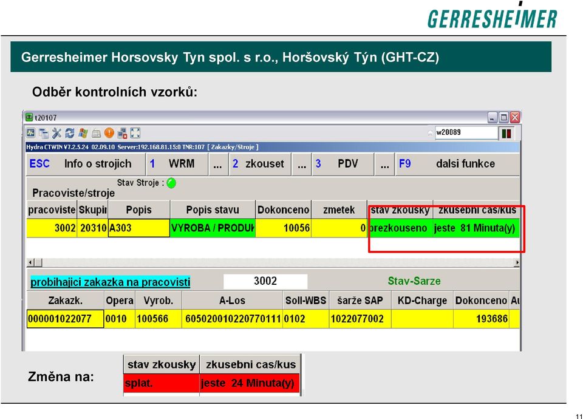
Task: Click the green eye icon beside t20107
Action: click(29, 117)
